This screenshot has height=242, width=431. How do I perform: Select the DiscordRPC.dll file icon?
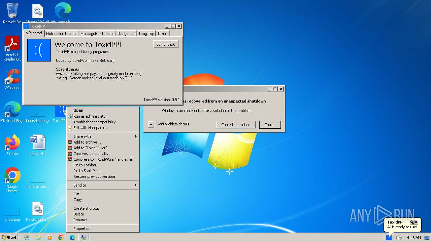point(37,13)
